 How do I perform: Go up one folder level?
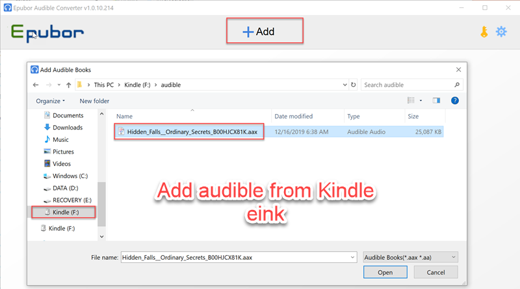(x=69, y=85)
